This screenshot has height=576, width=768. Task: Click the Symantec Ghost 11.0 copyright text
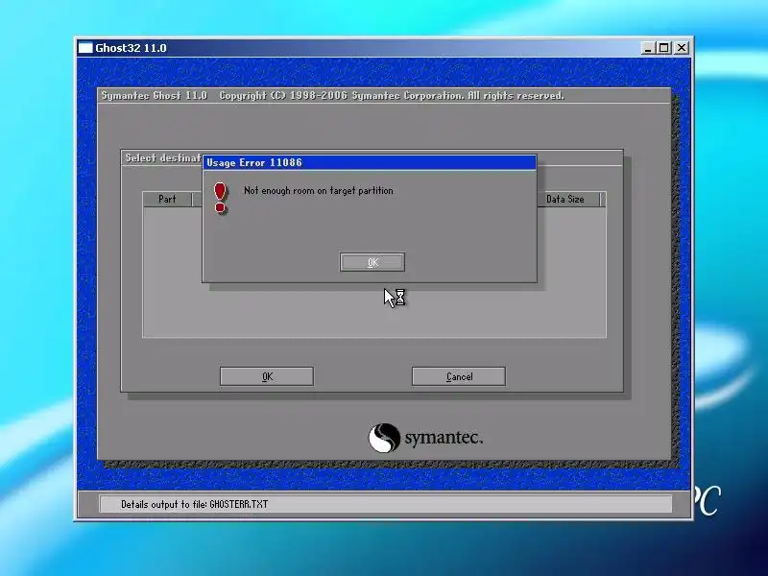pos(333,95)
